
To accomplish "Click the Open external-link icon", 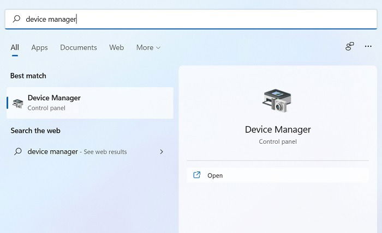I will pyautogui.click(x=197, y=175).
